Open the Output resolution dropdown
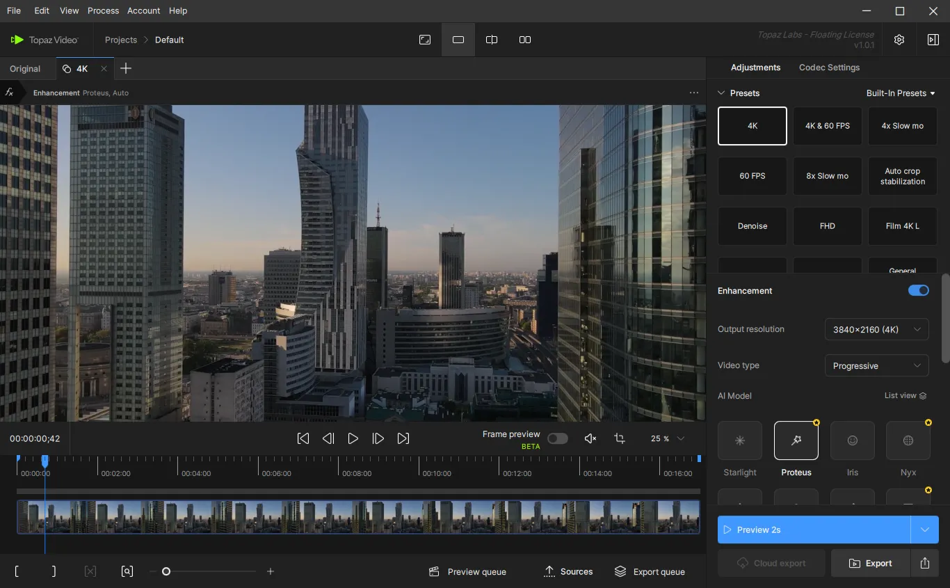950x588 pixels. pos(876,330)
